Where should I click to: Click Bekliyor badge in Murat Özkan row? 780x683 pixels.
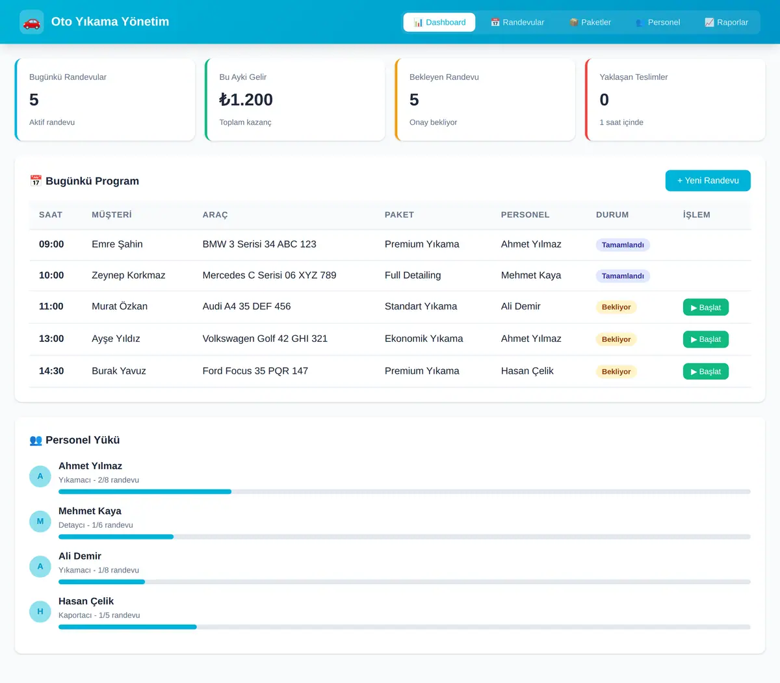pos(616,307)
